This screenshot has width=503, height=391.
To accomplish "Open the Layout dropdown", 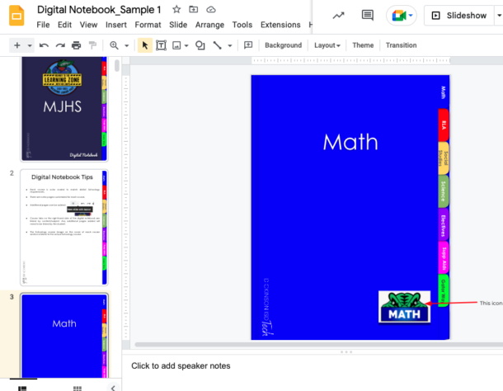I will click(327, 45).
